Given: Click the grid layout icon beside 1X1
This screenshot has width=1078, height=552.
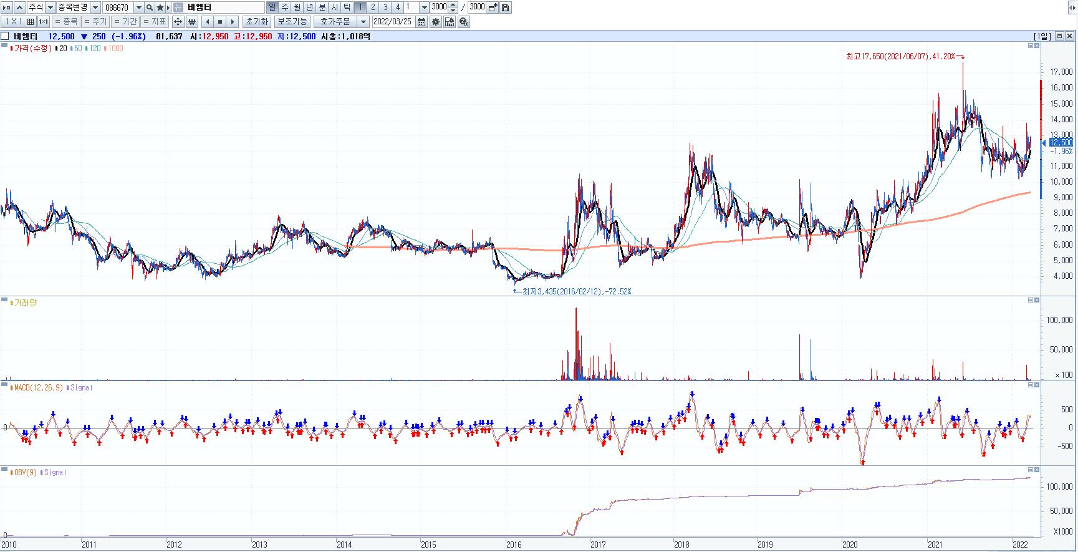Looking at the screenshot, I should [x=31, y=22].
